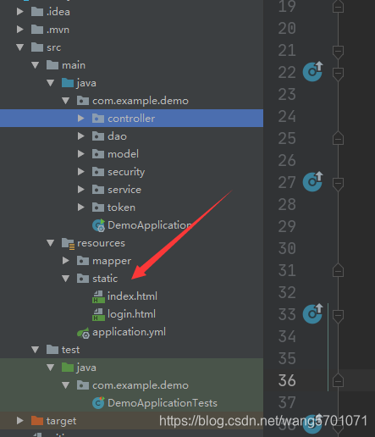Click the override gutter icon on line 22
This screenshot has width=375, height=437.
pos(312,71)
